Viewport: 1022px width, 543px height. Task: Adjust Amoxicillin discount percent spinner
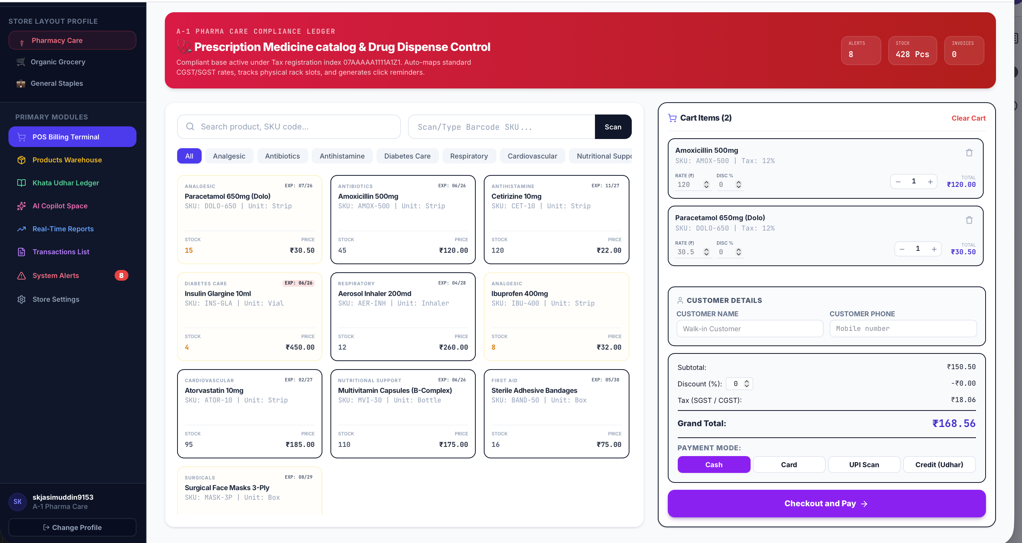(x=738, y=185)
